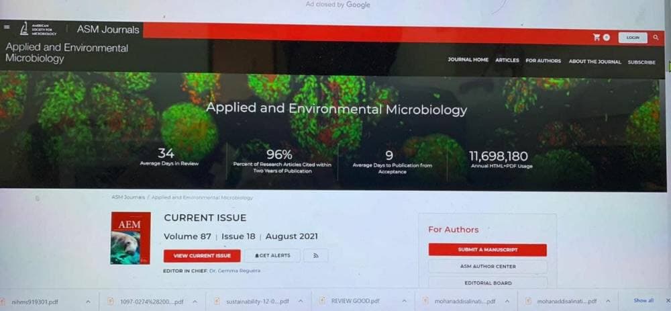Open the Journal Home menu item
The width and height of the screenshot is (671, 311).
click(468, 60)
